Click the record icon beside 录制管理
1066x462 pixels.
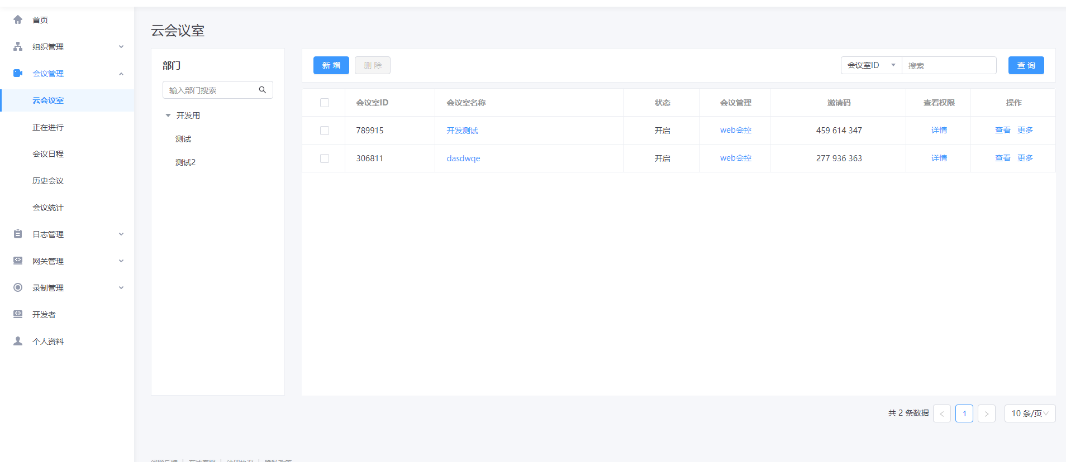(18, 287)
